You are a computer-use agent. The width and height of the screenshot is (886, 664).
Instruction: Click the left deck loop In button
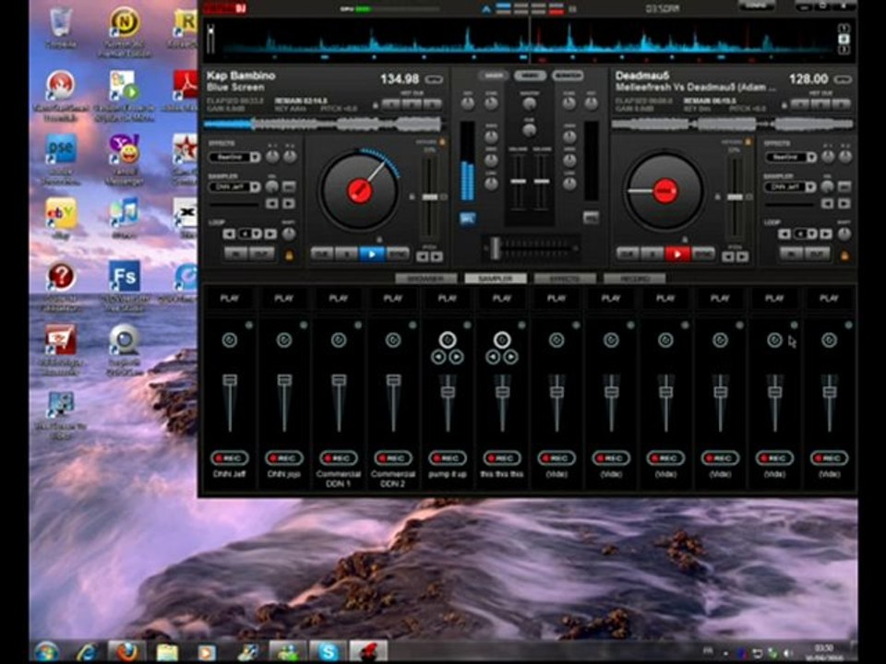tap(236, 255)
